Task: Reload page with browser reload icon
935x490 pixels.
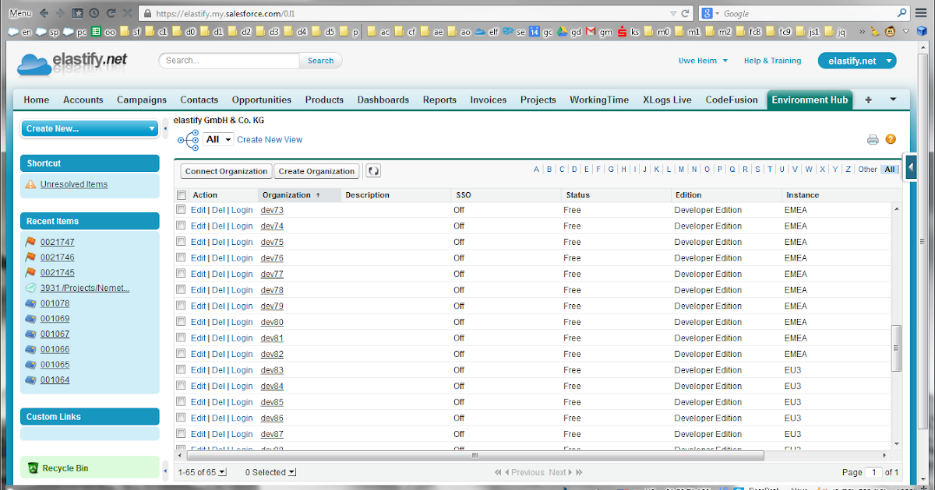Action: 111,13
